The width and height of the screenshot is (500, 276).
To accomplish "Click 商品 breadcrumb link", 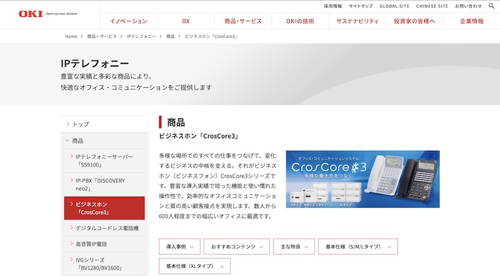I will 170,36.
